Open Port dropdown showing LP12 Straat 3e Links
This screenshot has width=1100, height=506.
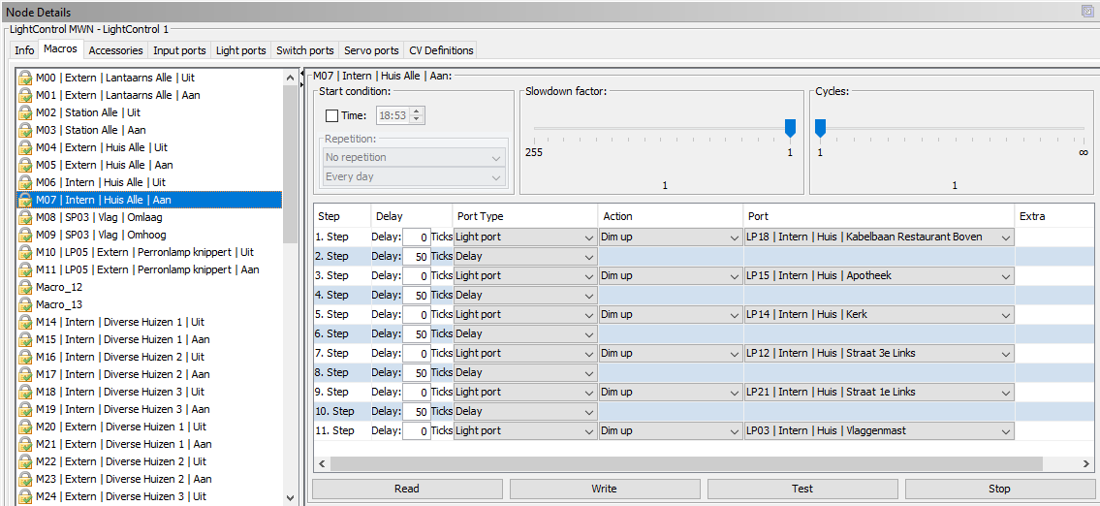click(x=879, y=353)
